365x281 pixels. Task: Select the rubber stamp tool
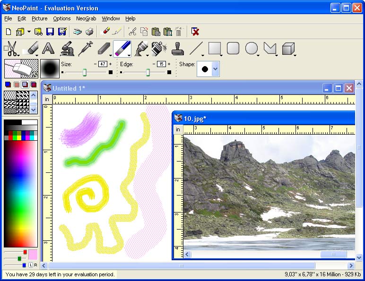pyautogui.click(x=178, y=48)
